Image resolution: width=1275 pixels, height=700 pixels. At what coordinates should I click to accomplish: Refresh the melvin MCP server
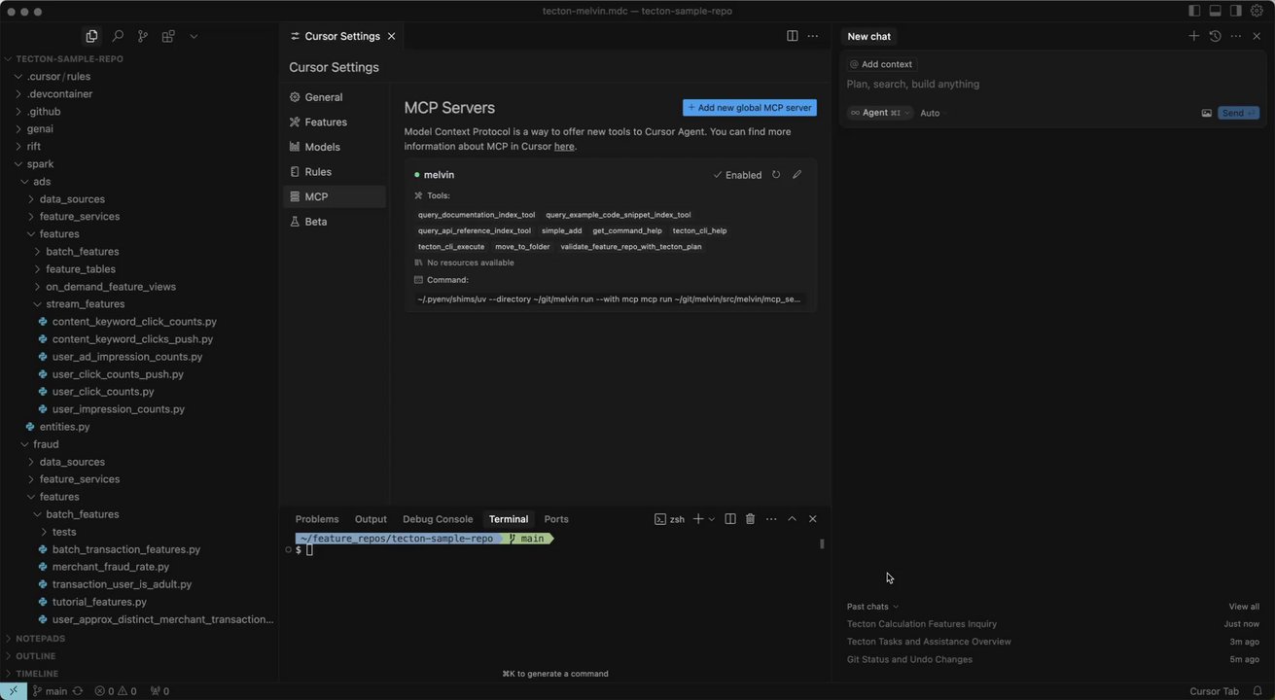[x=776, y=175]
